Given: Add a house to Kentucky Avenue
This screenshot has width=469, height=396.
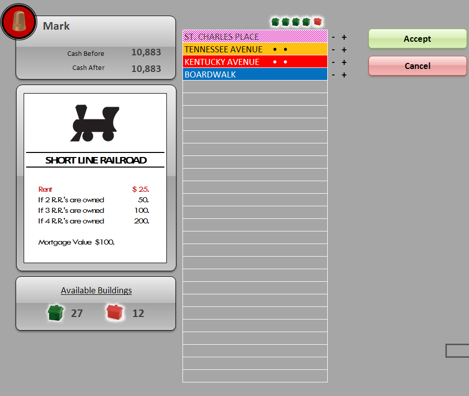Looking at the screenshot, I should pyautogui.click(x=344, y=62).
